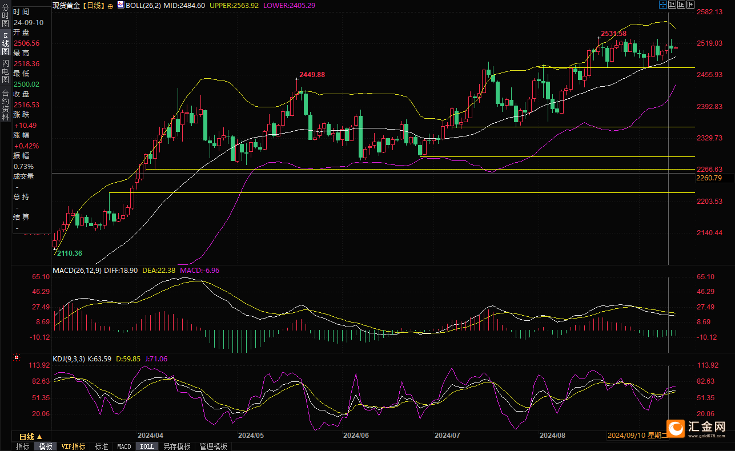Screen dimensions: 735x451
Task: Open the 合约资料 side tab
Action: 6,104
